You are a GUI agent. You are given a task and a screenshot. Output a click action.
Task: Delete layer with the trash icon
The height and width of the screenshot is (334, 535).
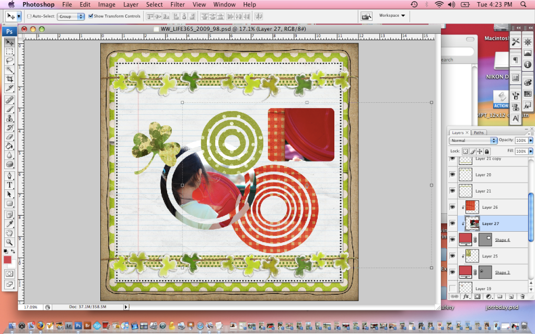pyautogui.click(x=522, y=296)
